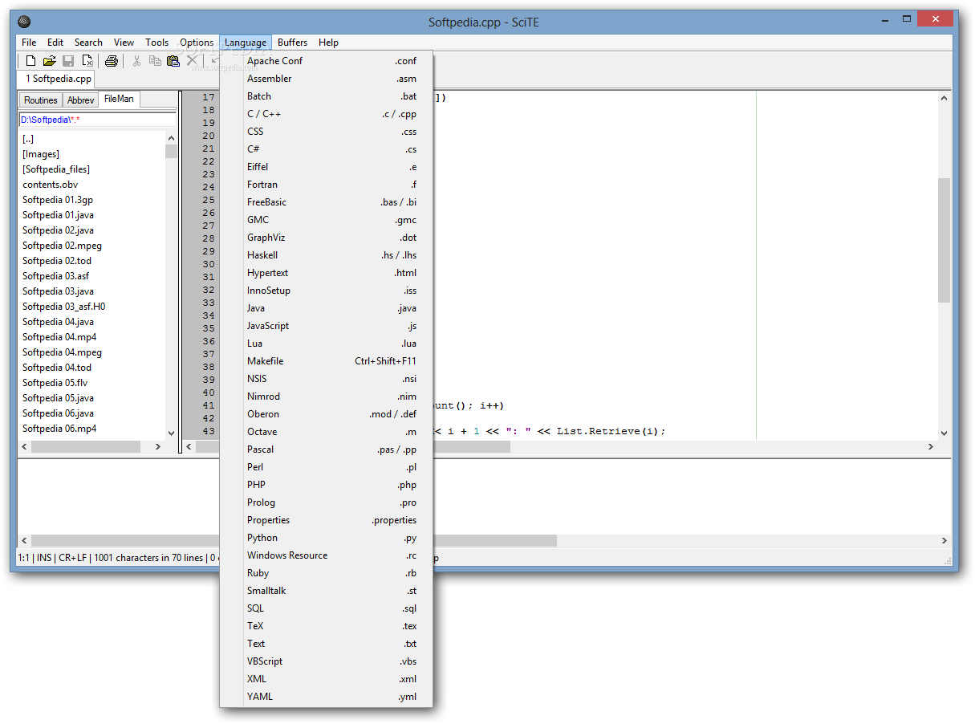Click the Delete X icon in toolbar
This screenshot has width=975, height=724.
tap(192, 61)
